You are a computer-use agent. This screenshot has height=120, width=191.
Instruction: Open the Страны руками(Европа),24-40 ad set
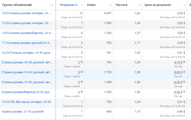tap(27, 92)
